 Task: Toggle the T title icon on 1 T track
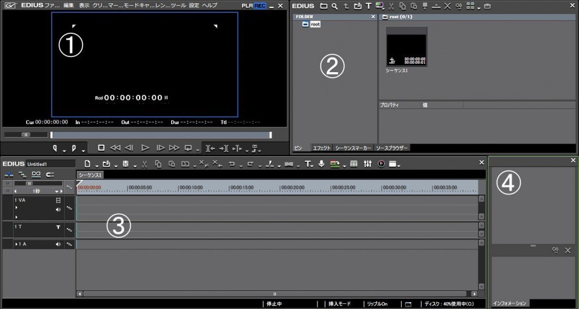pos(58,227)
